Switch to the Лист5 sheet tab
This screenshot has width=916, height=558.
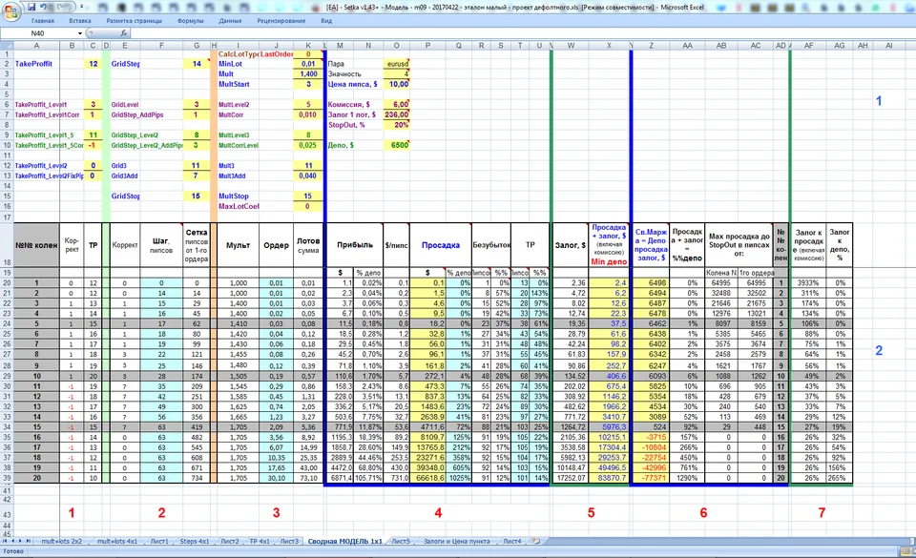click(x=401, y=541)
